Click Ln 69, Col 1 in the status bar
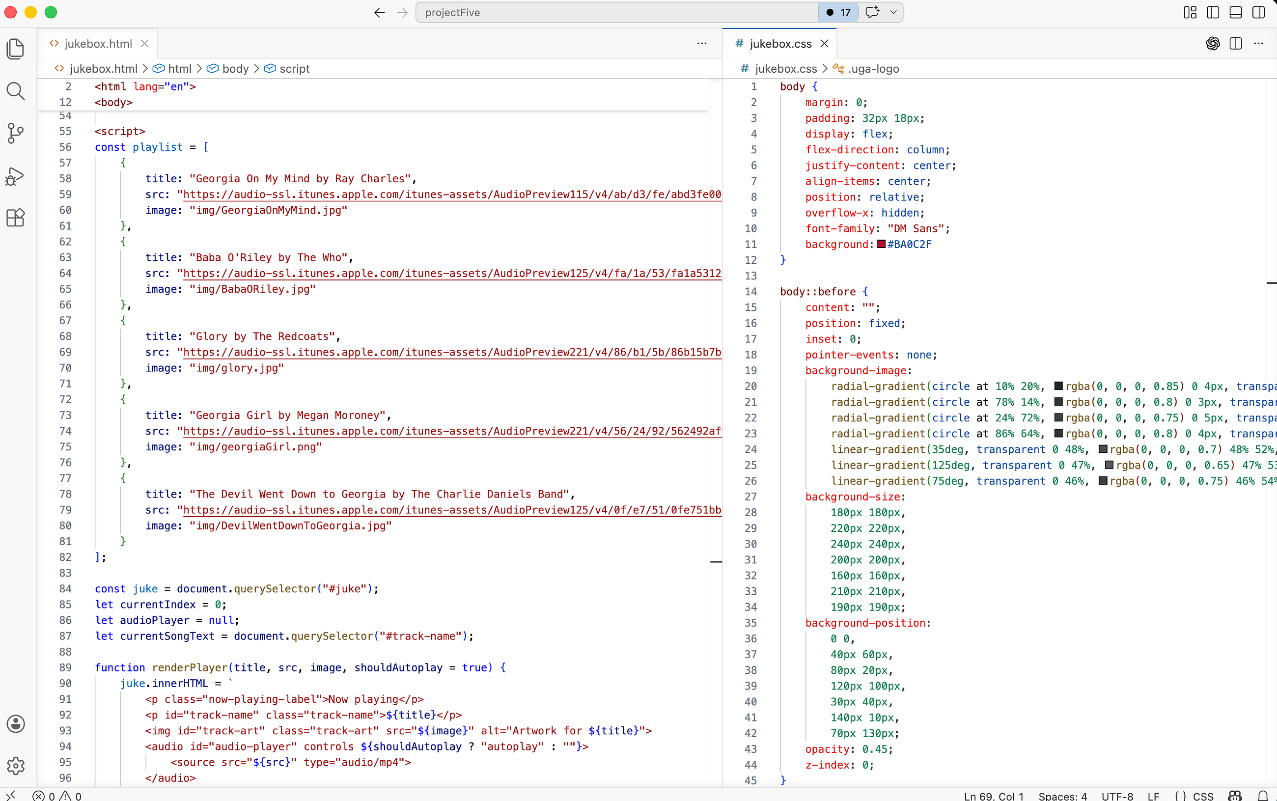The height and width of the screenshot is (801, 1277). tap(994, 796)
